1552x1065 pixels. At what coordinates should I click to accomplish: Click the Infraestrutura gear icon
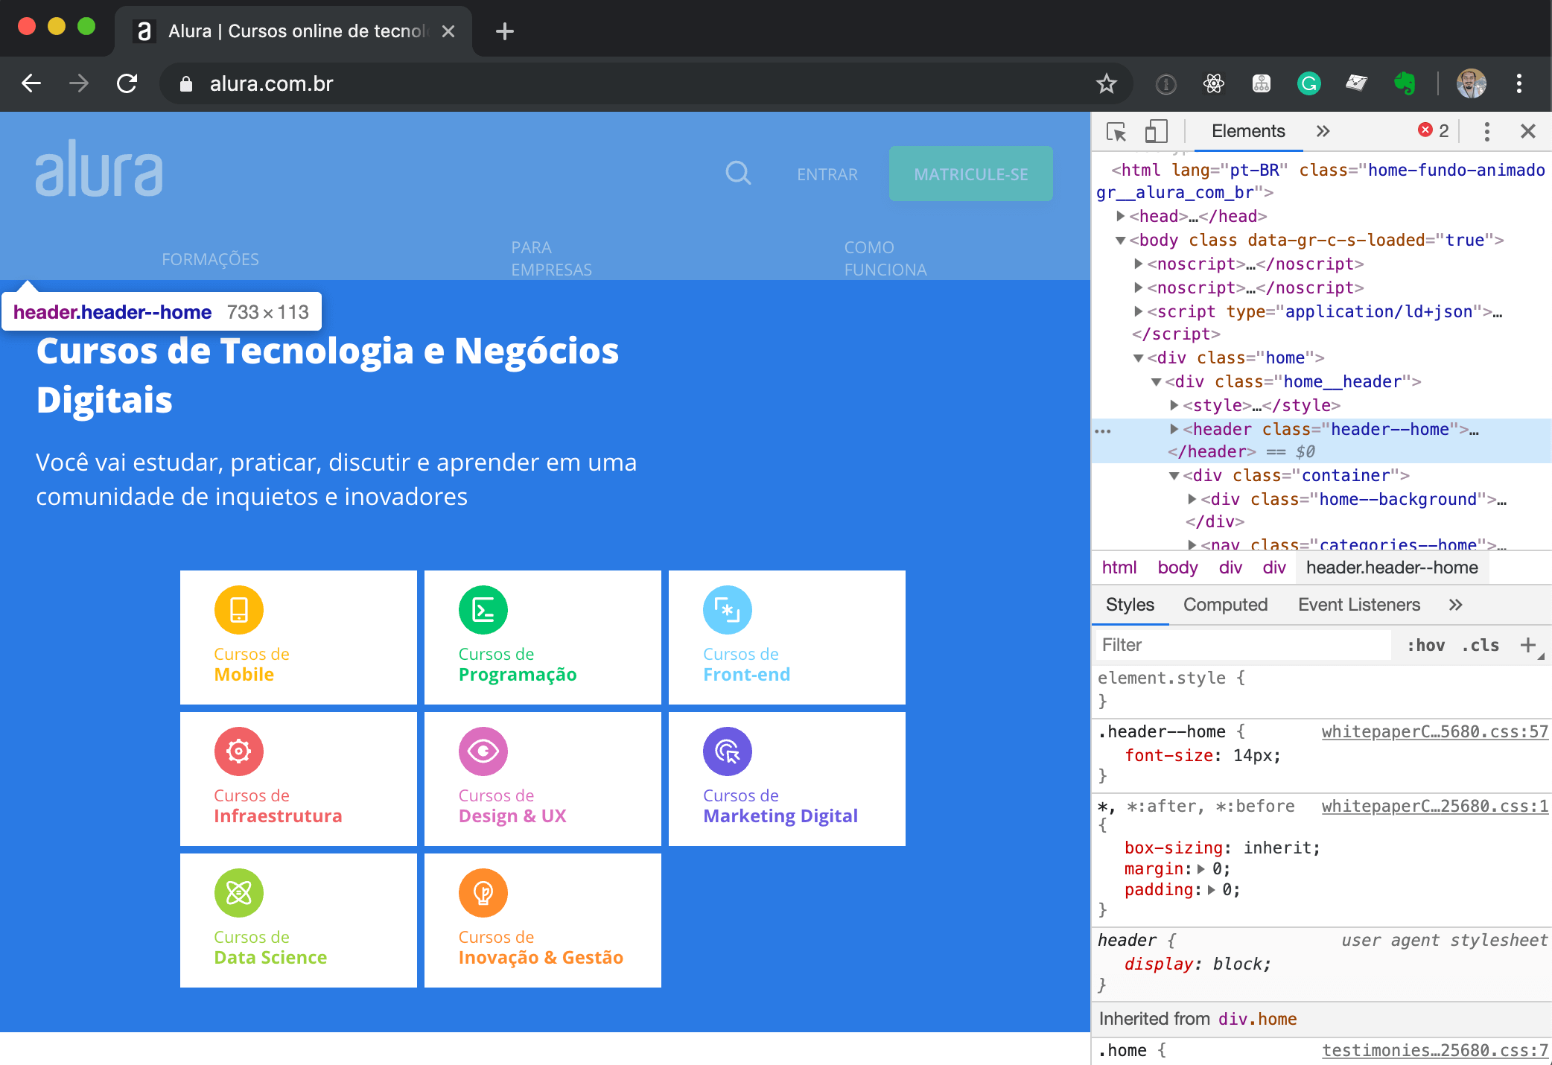click(238, 751)
